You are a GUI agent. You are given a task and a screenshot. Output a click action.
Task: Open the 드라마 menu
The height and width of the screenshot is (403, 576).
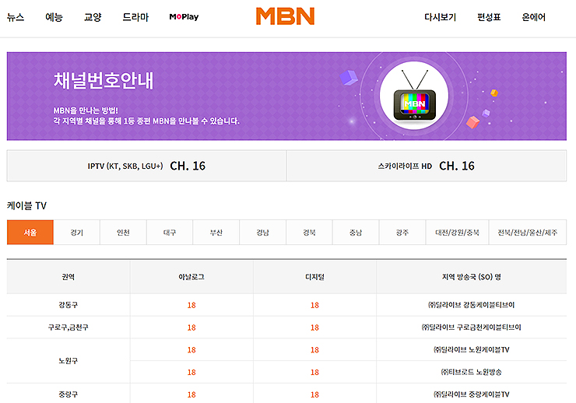pyautogui.click(x=135, y=17)
